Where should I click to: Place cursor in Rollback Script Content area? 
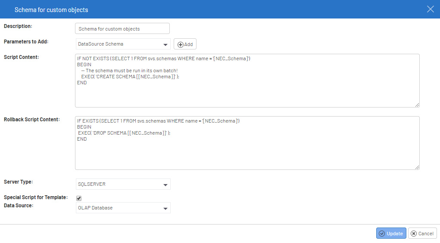click(x=247, y=155)
